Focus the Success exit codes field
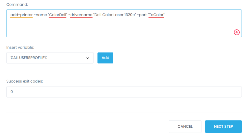Viewport: 249px width, 135px height. tap(124, 92)
